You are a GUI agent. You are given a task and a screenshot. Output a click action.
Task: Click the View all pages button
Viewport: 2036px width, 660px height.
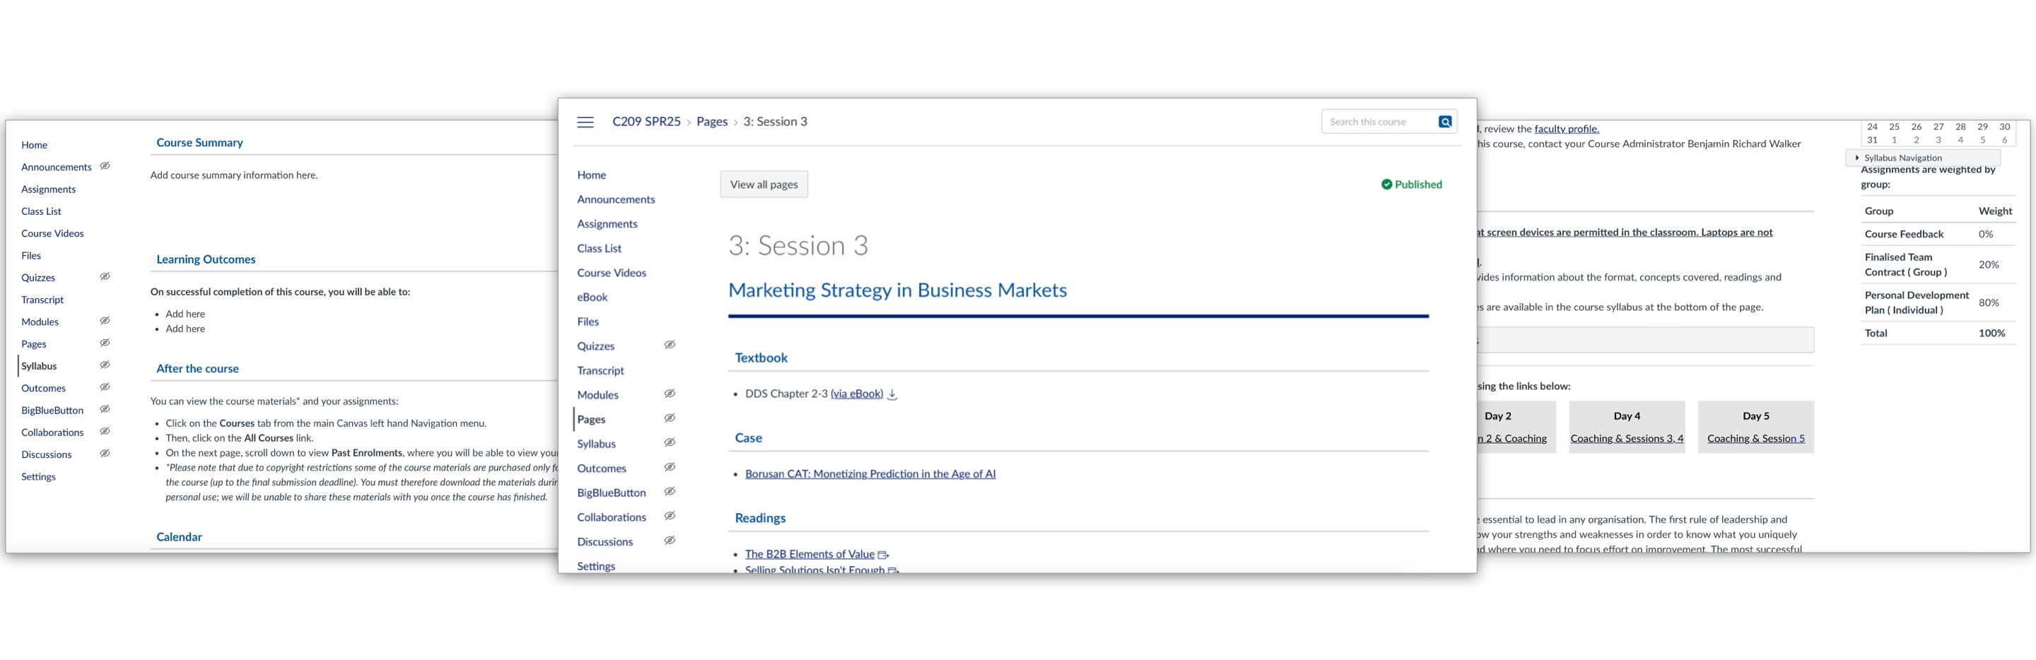click(x=763, y=184)
